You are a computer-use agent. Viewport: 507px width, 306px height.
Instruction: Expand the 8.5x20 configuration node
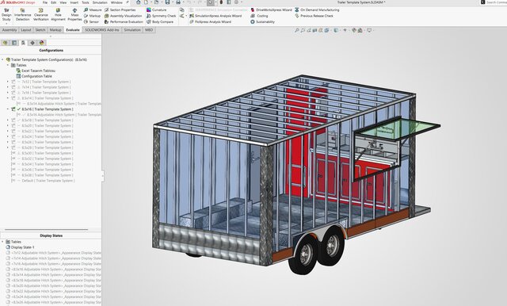click(8, 125)
